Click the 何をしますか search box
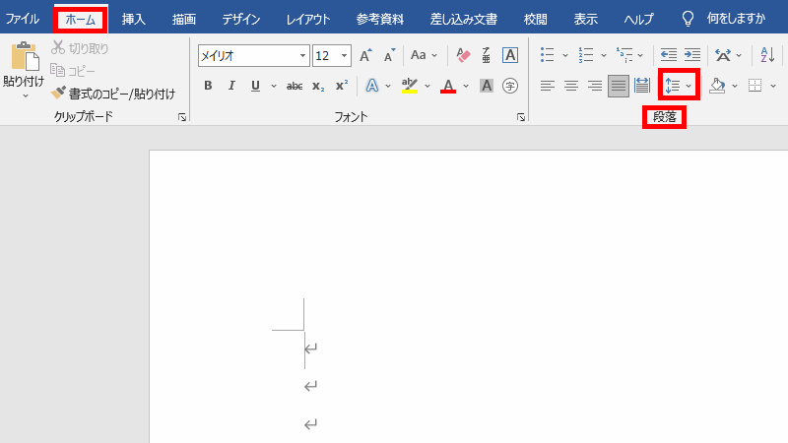Viewport: 788px width, 443px height. click(735, 19)
